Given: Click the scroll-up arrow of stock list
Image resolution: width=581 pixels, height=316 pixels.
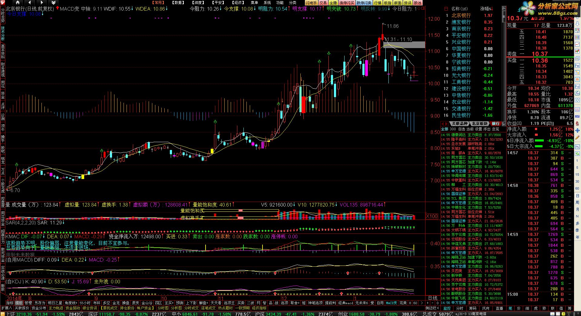Looking at the screenshot, I should point(504,8).
